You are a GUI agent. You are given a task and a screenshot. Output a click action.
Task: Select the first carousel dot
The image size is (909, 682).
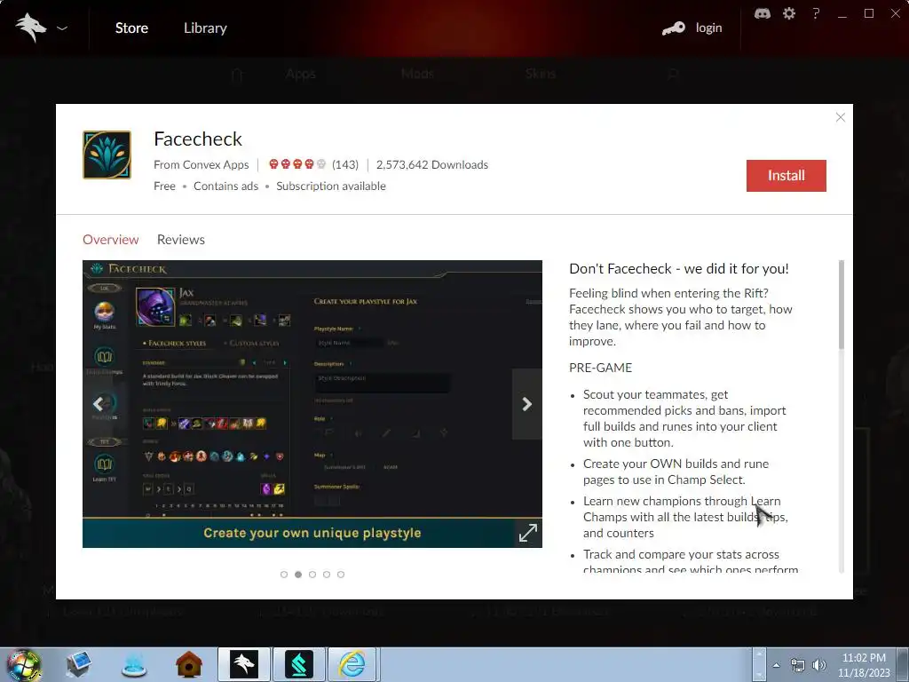(284, 575)
